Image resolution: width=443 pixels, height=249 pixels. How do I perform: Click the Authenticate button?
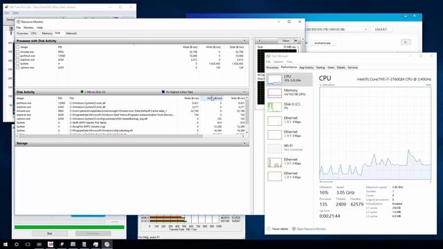(x=323, y=43)
